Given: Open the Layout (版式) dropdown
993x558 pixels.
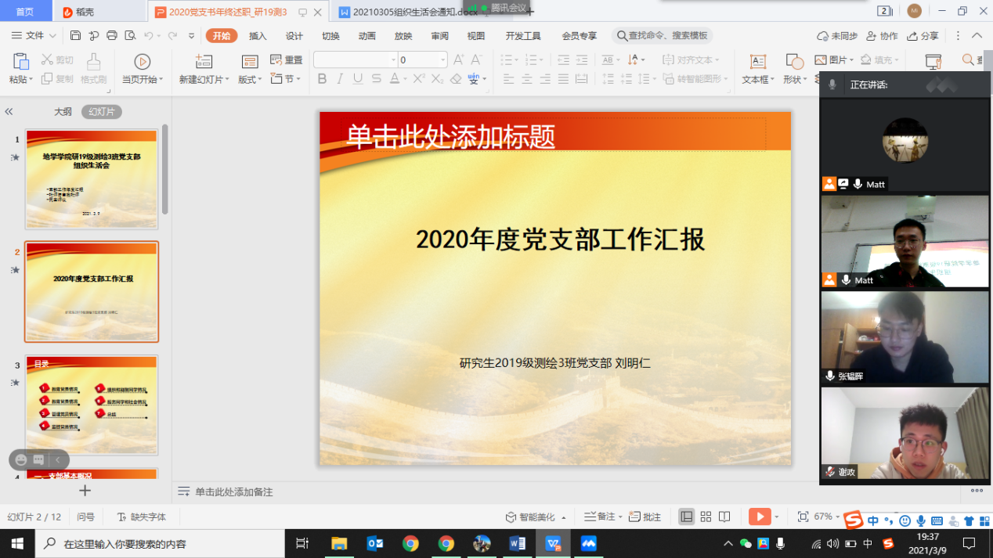Looking at the screenshot, I should coord(250,79).
